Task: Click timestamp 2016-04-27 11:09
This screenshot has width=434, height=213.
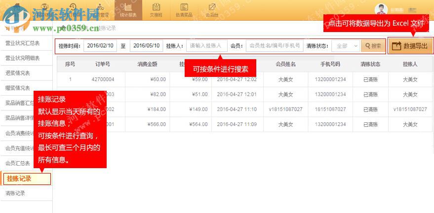Action: pyautogui.click(x=237, y=124)
